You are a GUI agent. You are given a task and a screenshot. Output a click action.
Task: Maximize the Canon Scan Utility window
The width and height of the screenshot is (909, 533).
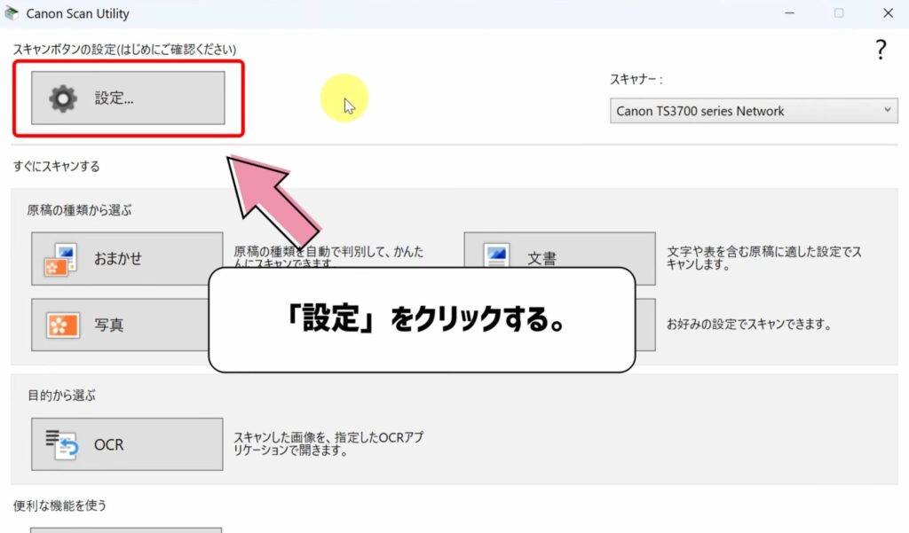(x=837, y=13)
